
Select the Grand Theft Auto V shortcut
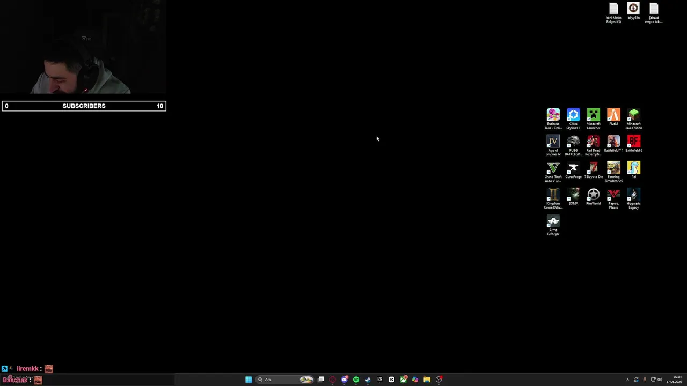pyautogui.click(x=553, y=172)
